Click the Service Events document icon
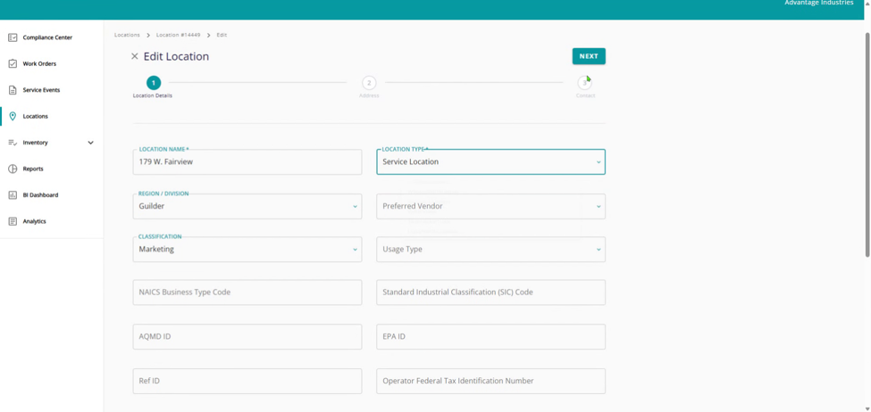The height and width of the screenshot is (412, 871). 13,90
